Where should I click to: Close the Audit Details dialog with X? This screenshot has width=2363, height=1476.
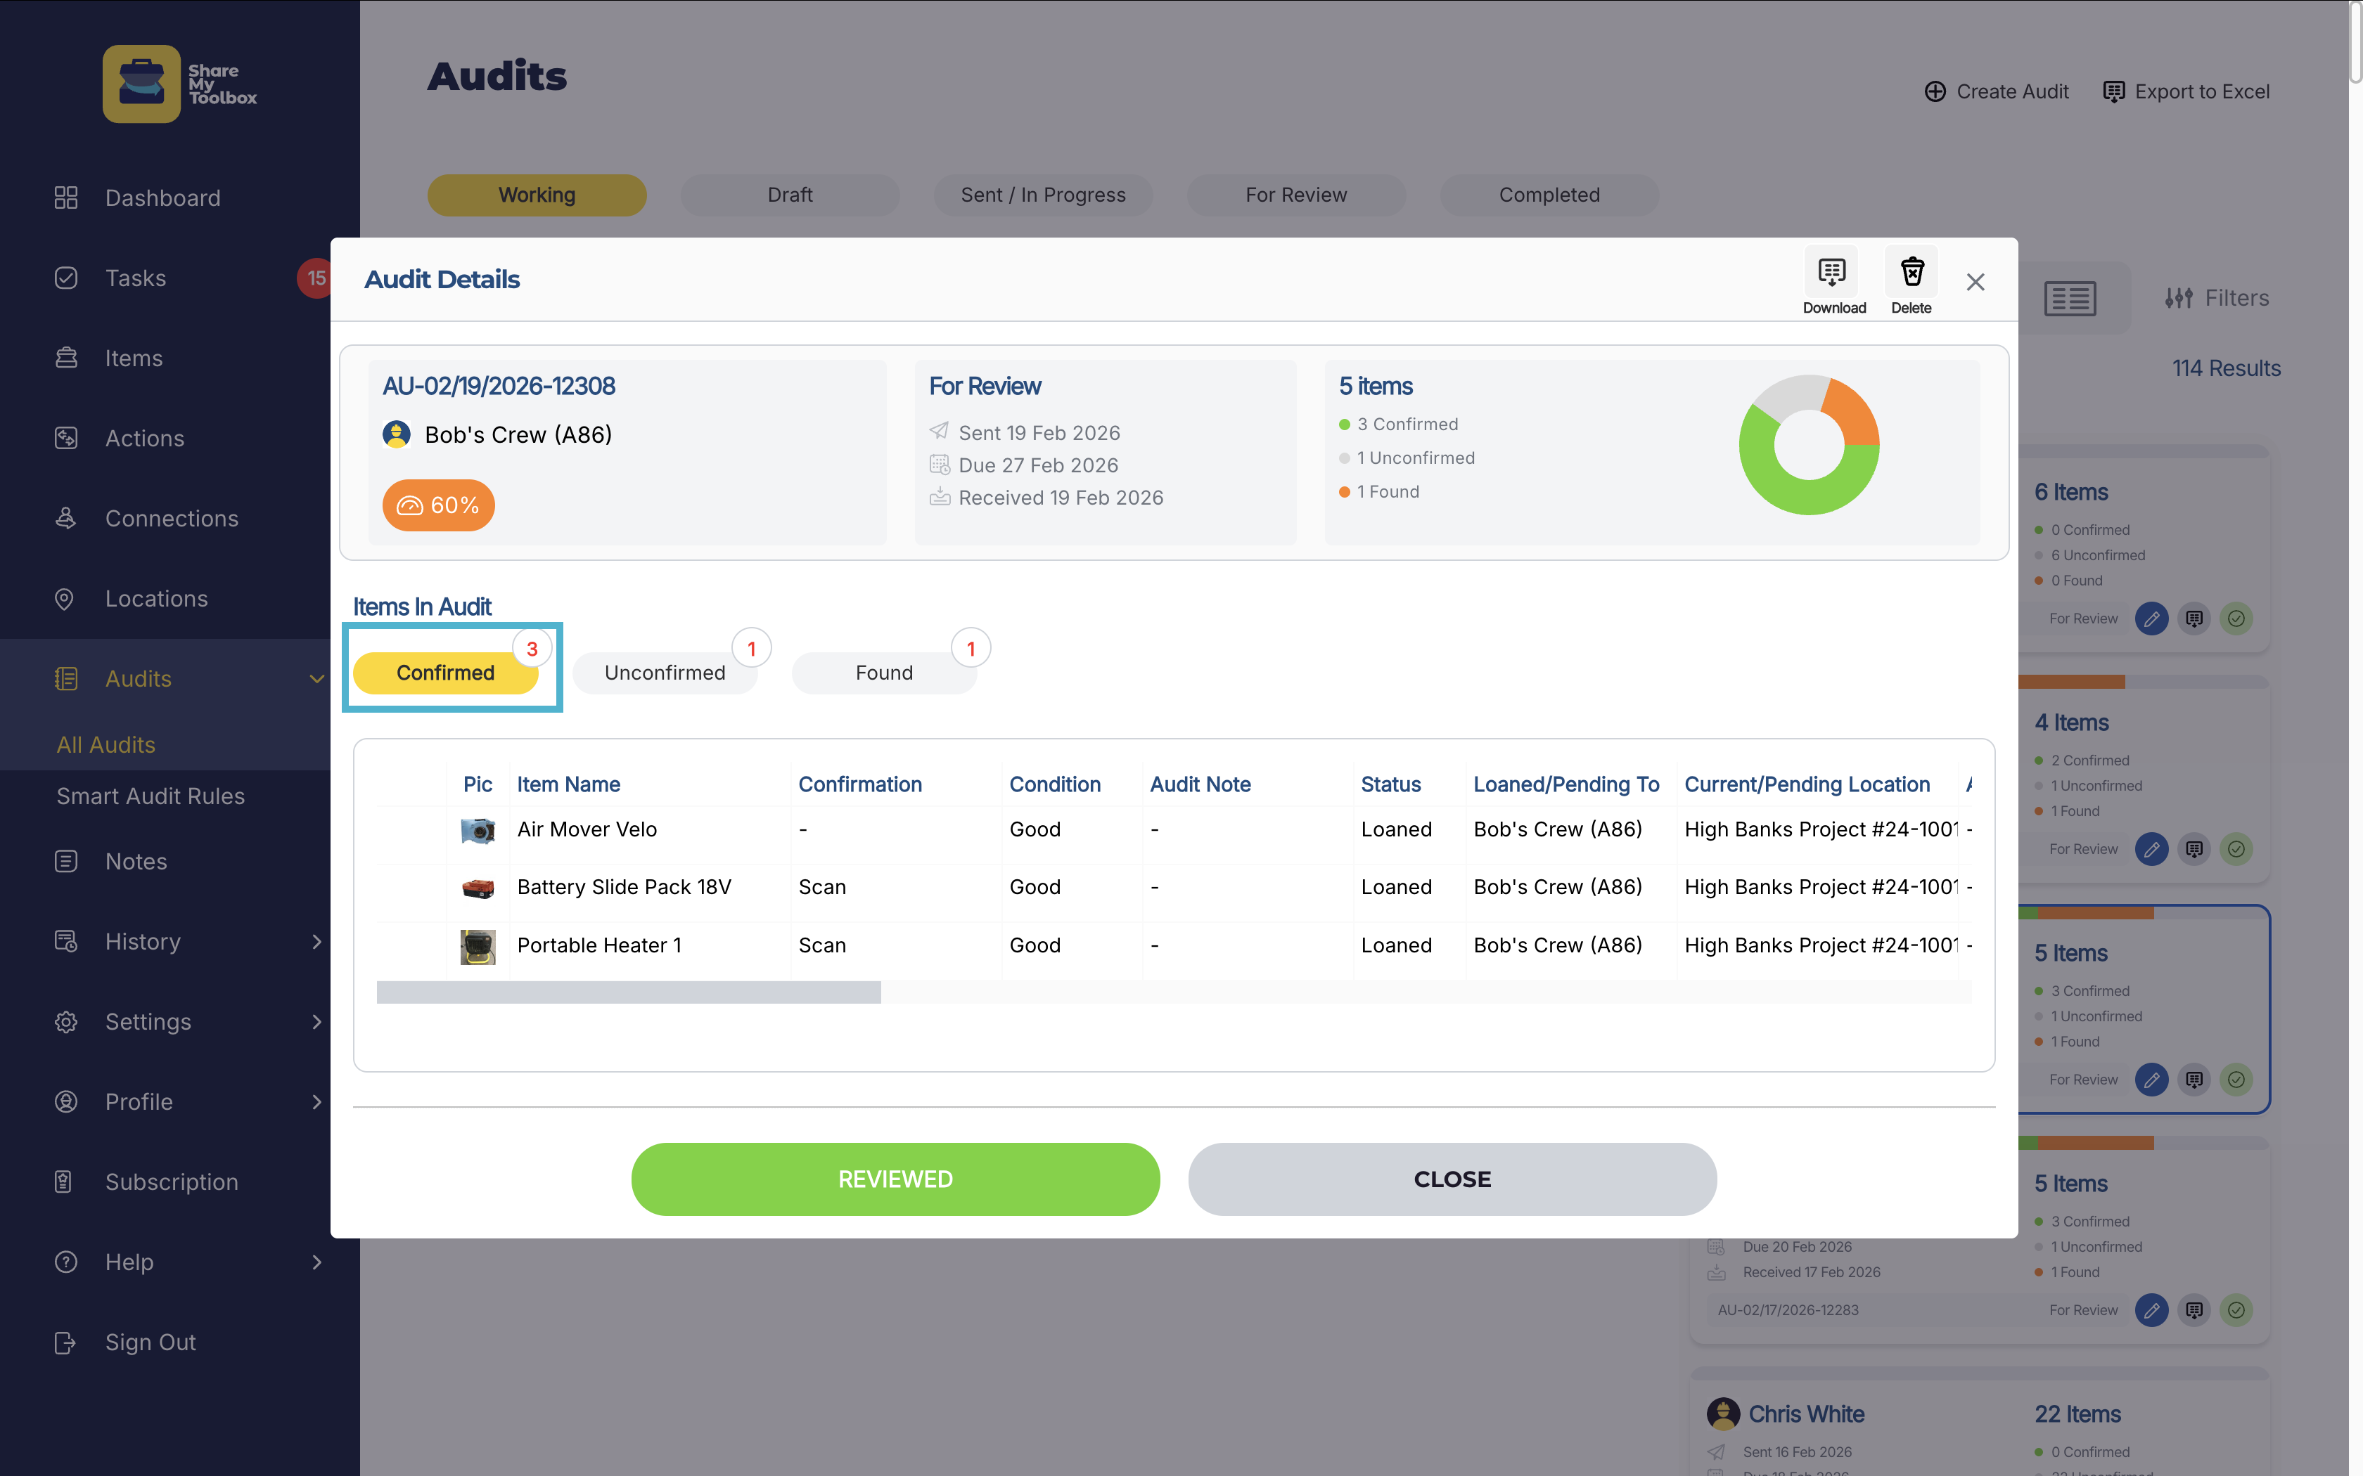pos(1975,282)
